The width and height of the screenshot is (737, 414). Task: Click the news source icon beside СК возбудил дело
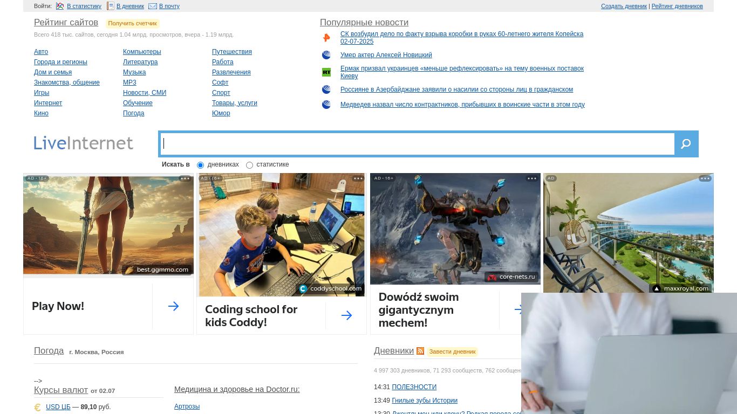(326, 38)
